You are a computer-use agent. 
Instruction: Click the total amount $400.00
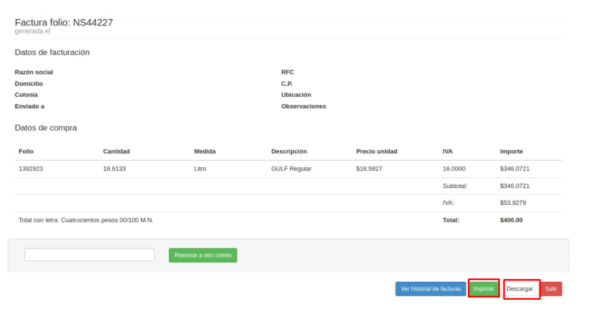[x=511, y=220]
